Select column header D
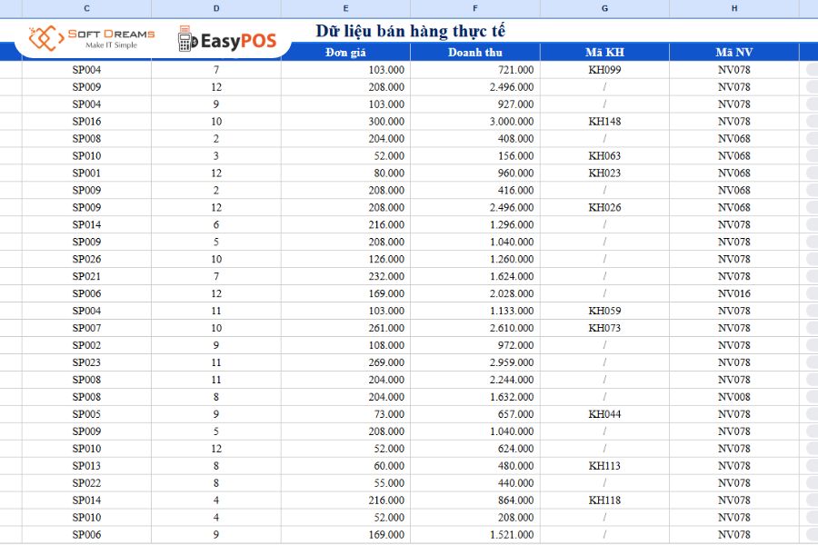The image size is (818, 545). [216, 8]
